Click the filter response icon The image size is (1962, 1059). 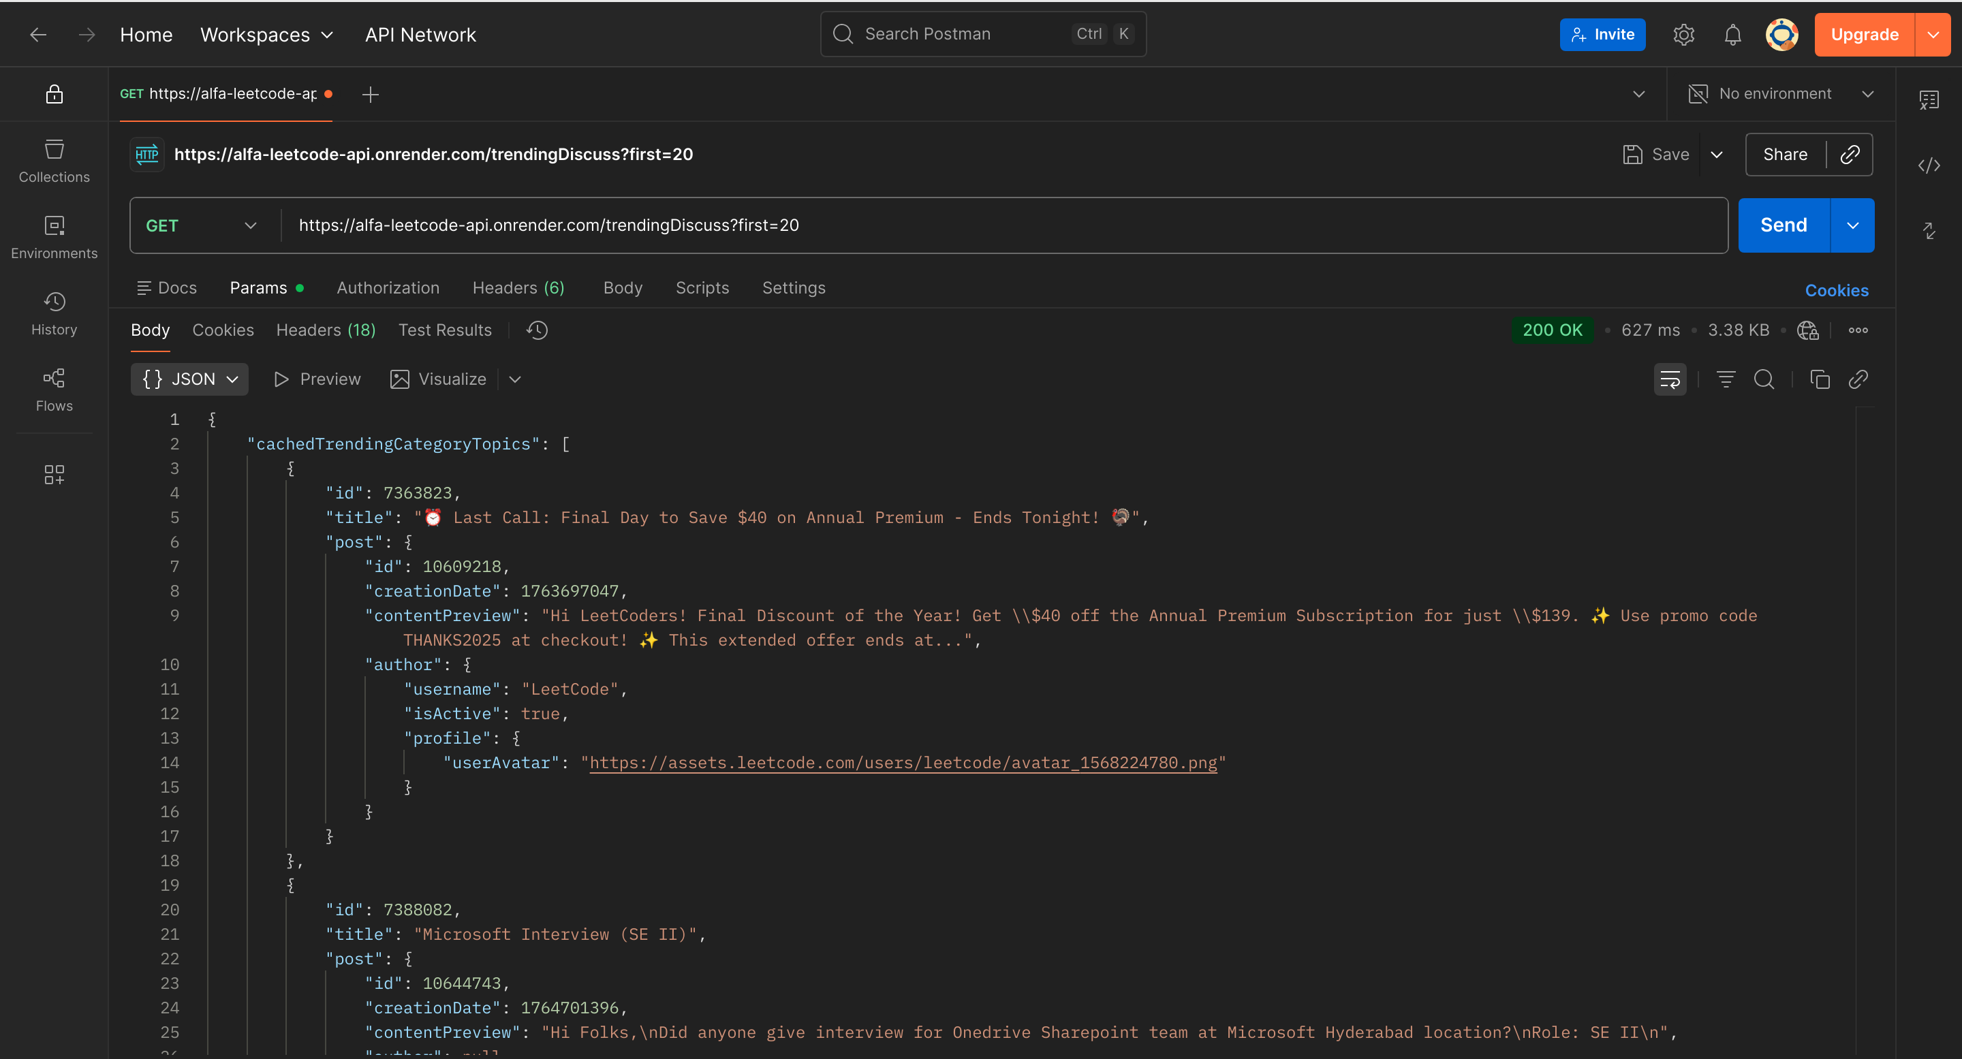tap(1725, 379)
